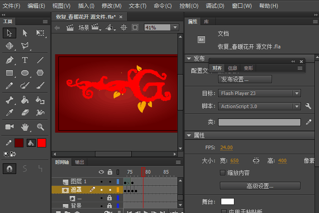Open the 帮助(H) menu
Viewport: 319px width, 213px height.
click(x=268, y=6)
